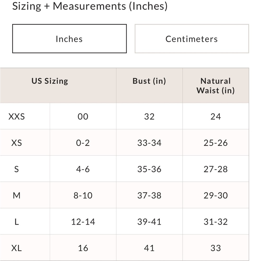Viewport: 261px width, 261px height.
Task: Select the Inches unit button
Action: (x=69, y=39)
